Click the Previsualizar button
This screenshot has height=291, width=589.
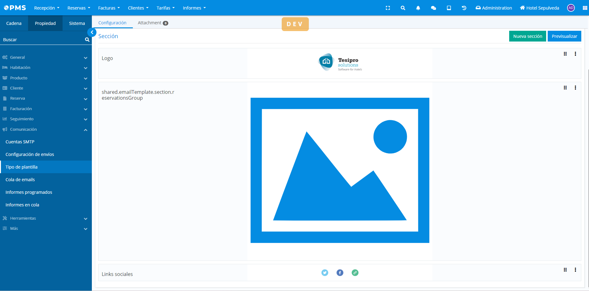(564, 36)
